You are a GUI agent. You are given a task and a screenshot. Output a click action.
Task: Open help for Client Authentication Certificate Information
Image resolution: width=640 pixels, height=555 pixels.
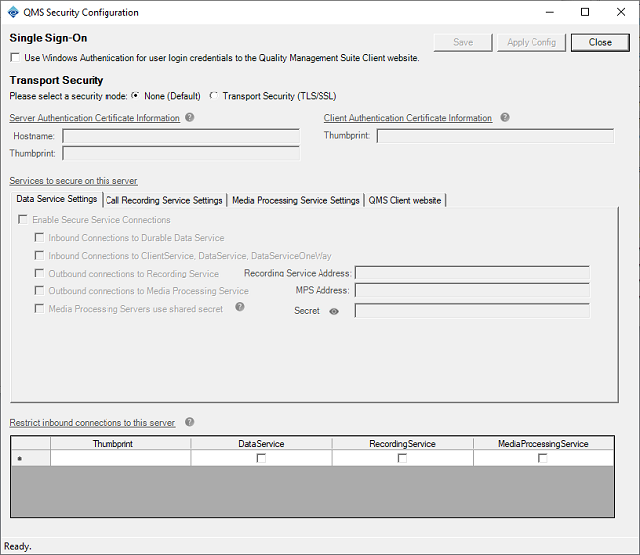(505, 117)
